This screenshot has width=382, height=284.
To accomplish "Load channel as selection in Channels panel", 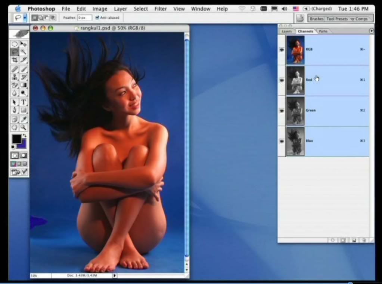I will (x=333, y=240).
